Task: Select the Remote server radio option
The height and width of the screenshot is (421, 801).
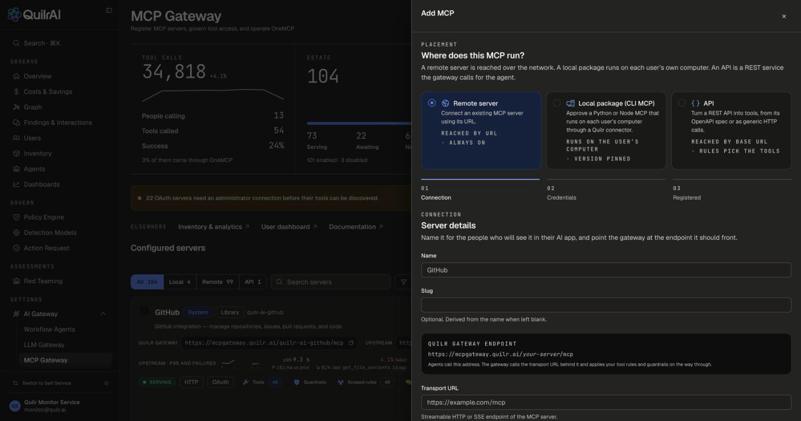Action: [432, 103]
